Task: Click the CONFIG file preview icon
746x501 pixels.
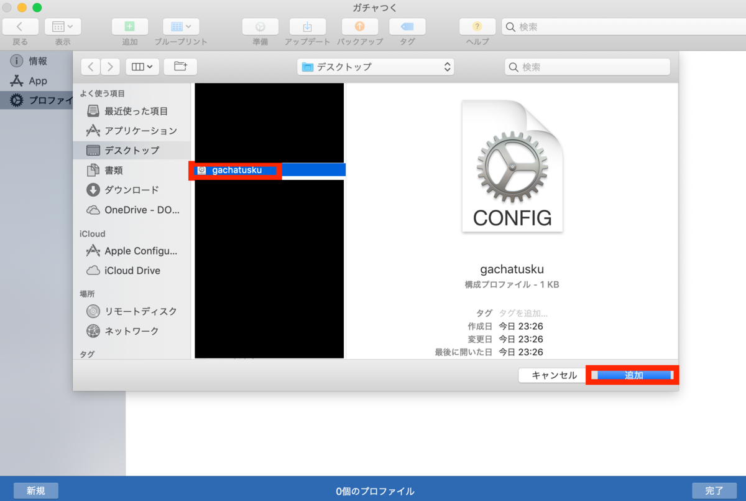Action: click(x=512, y=166)
